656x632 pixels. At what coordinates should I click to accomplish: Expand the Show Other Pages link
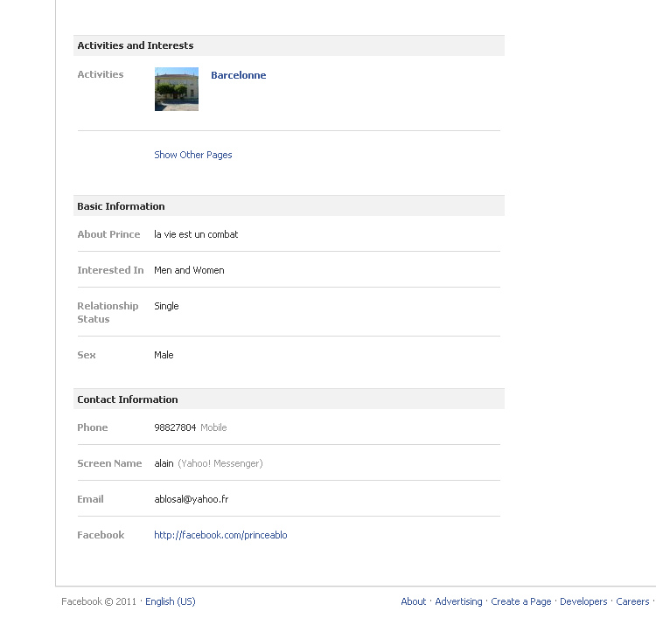pyautogui.click(x=193, y=156)
